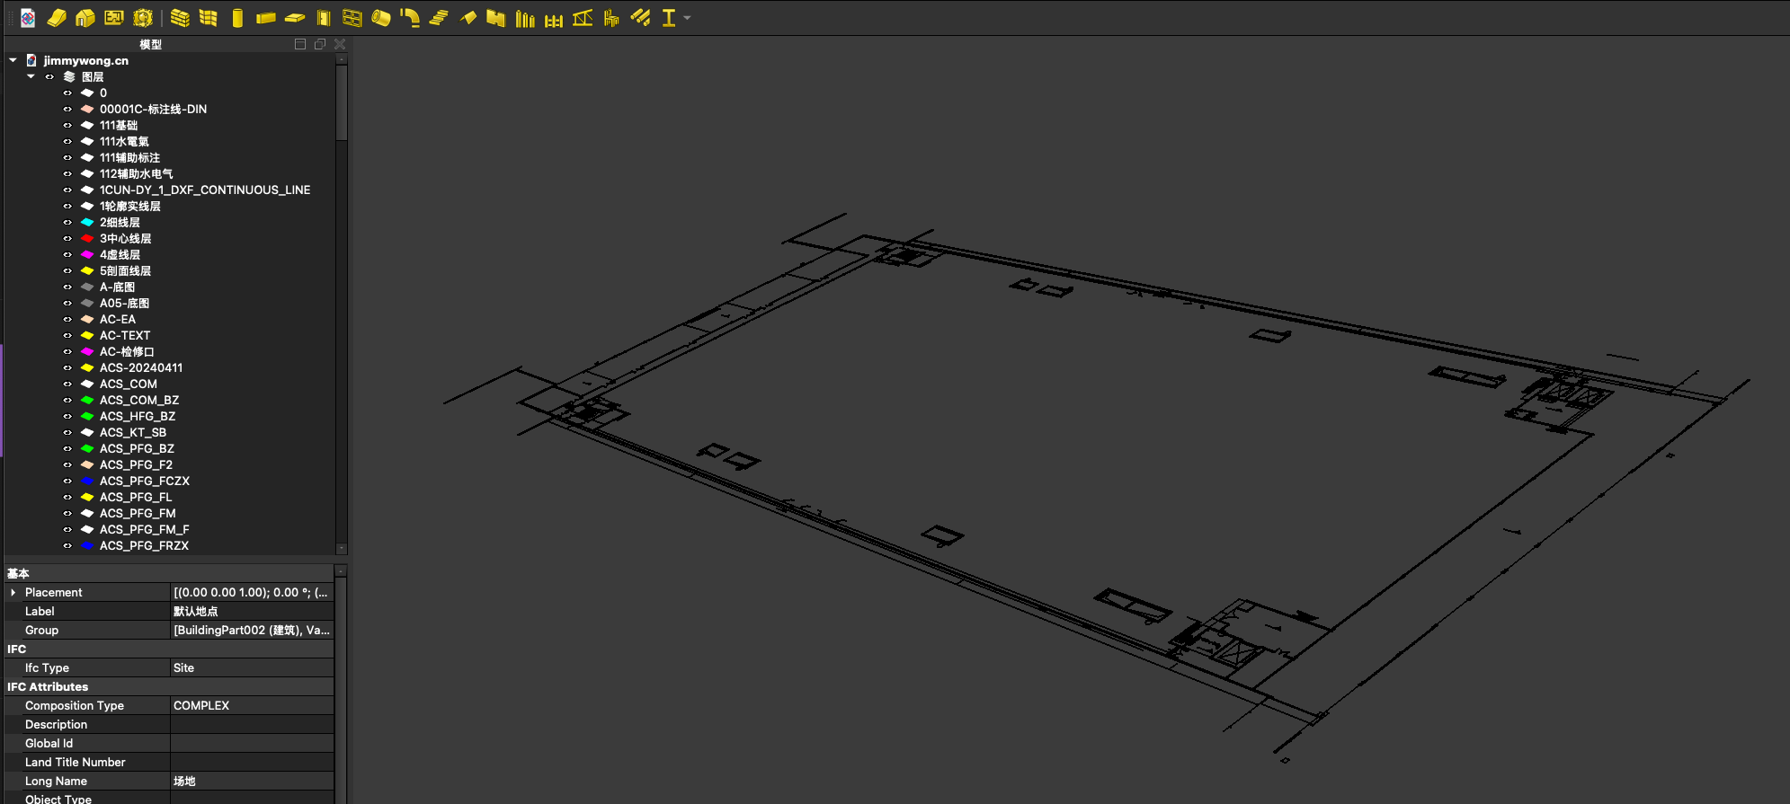
Task: Open the dropdown arrow beside Profile tool
Action: coord(688,18)
